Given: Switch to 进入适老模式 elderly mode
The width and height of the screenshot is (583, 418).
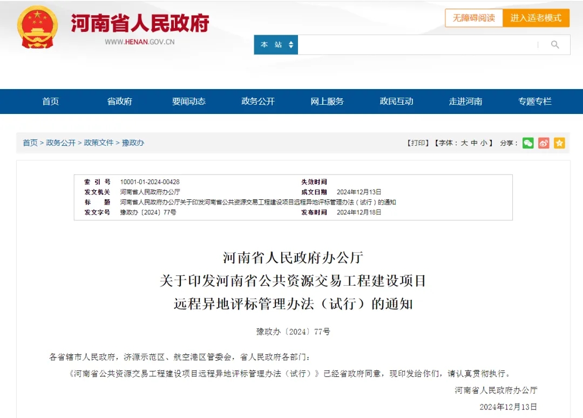Looking at the screenshot, I should pos(535,18).
